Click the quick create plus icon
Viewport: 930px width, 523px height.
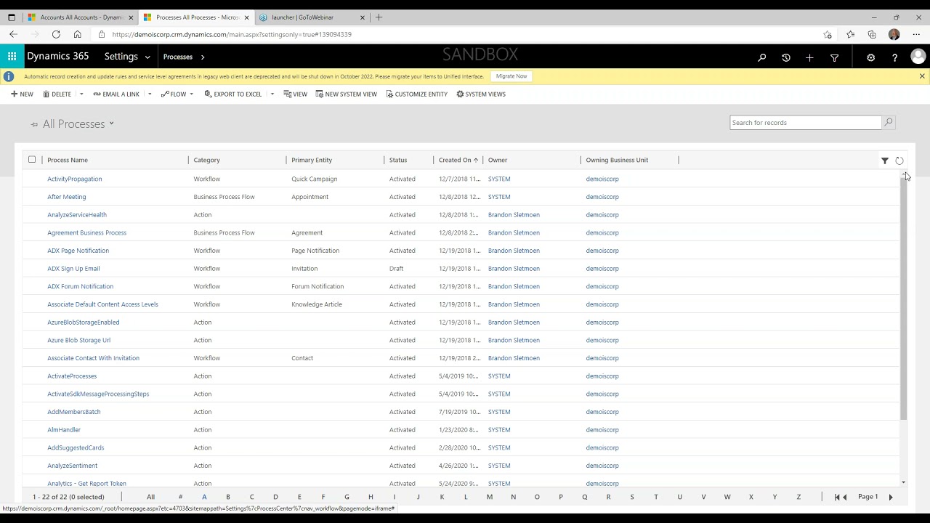coord(809,57)
